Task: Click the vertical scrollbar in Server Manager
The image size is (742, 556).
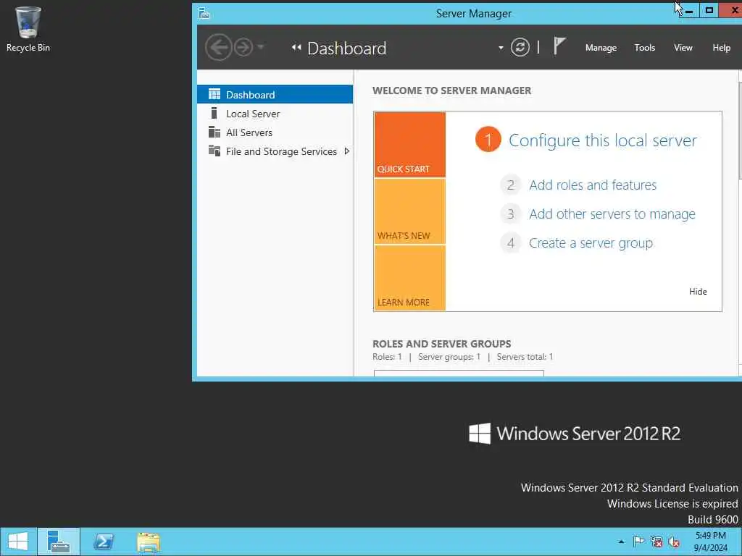Action: (740, 130)
